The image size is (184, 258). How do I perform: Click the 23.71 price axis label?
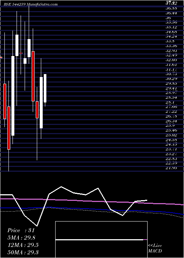click(171, 149)
